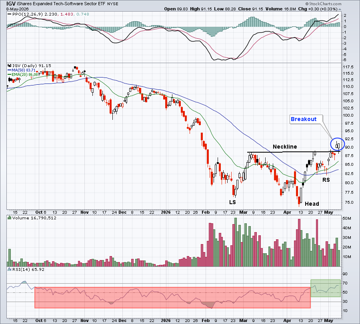The height and width of the screenshot is (324, 360).
Task: Click the small triangle after the Chg value
Action: (x=340, y=9)
